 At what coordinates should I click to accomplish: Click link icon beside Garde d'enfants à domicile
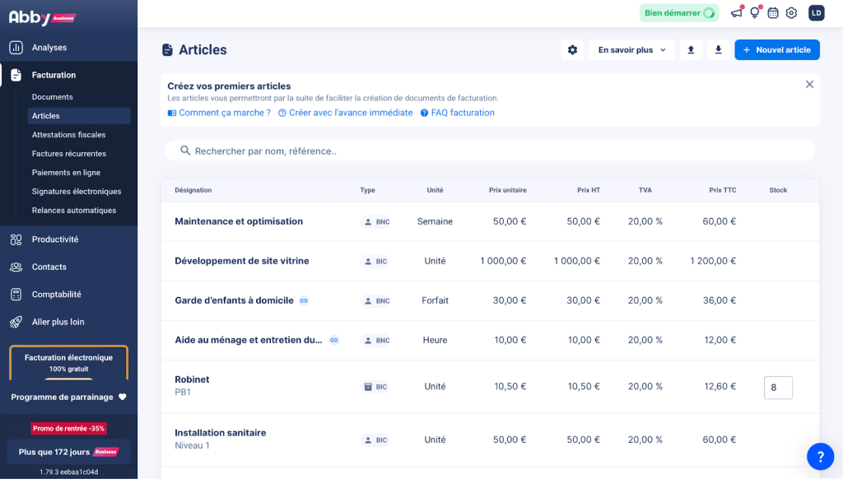pos(304,300)
